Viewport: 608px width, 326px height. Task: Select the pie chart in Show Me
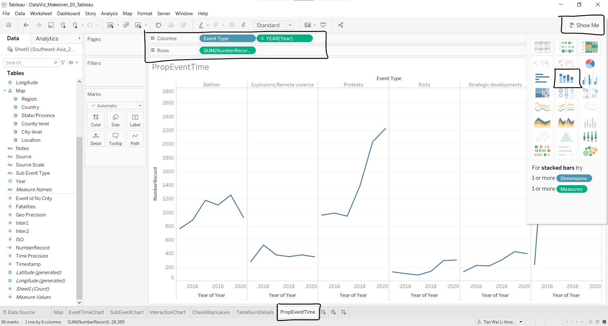(x=590, y=64)
